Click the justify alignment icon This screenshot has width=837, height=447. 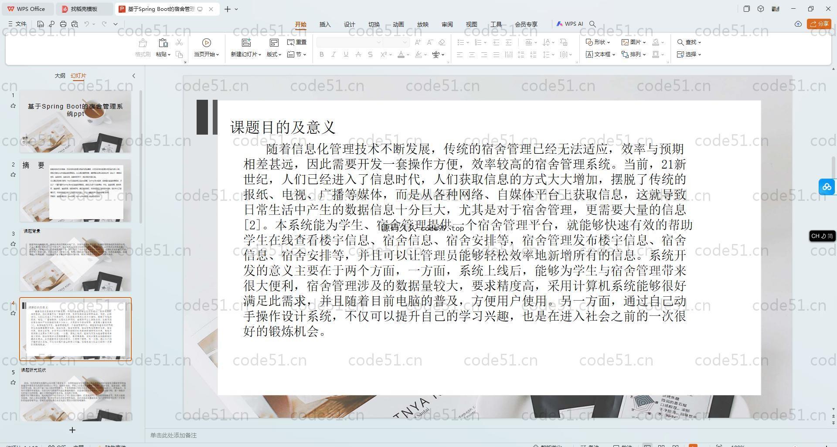click(x=496, y=54)
